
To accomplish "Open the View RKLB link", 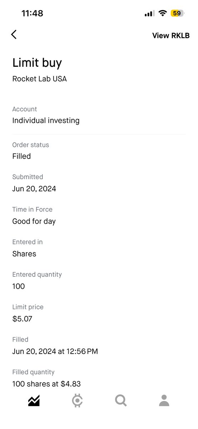I will 171,35.
